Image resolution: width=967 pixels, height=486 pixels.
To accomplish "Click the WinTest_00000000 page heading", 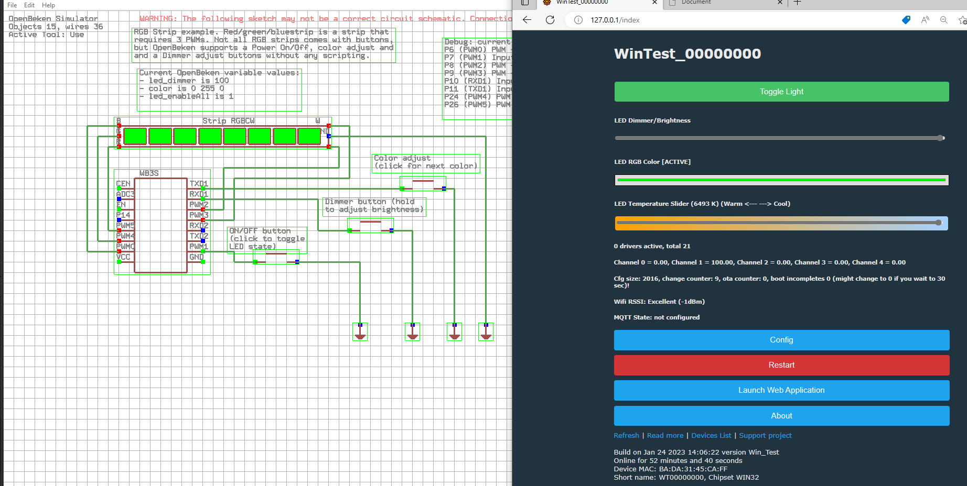I will click(687, 53).
